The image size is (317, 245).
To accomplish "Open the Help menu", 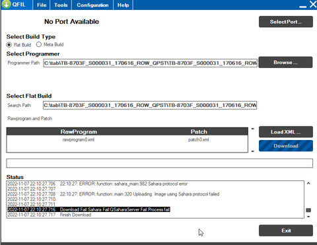I will pos(123,5).
